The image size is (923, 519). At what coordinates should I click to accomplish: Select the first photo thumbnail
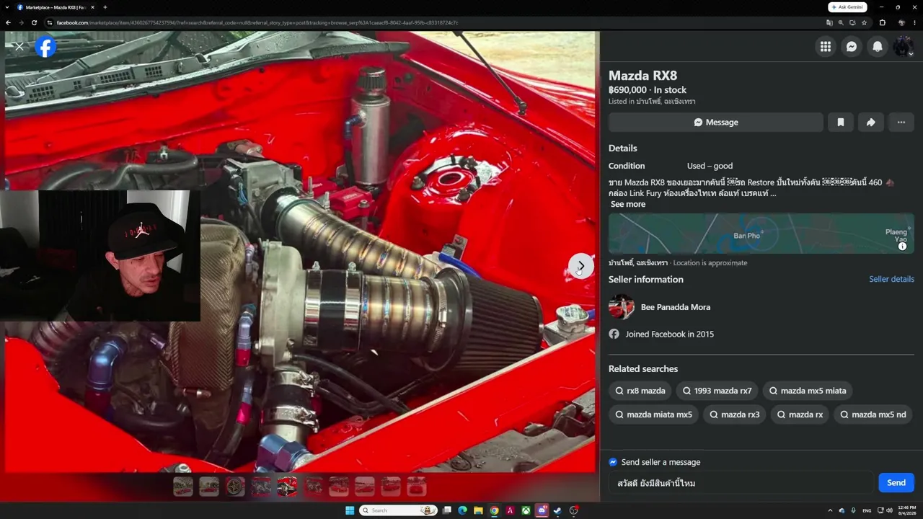coord(183,487)
